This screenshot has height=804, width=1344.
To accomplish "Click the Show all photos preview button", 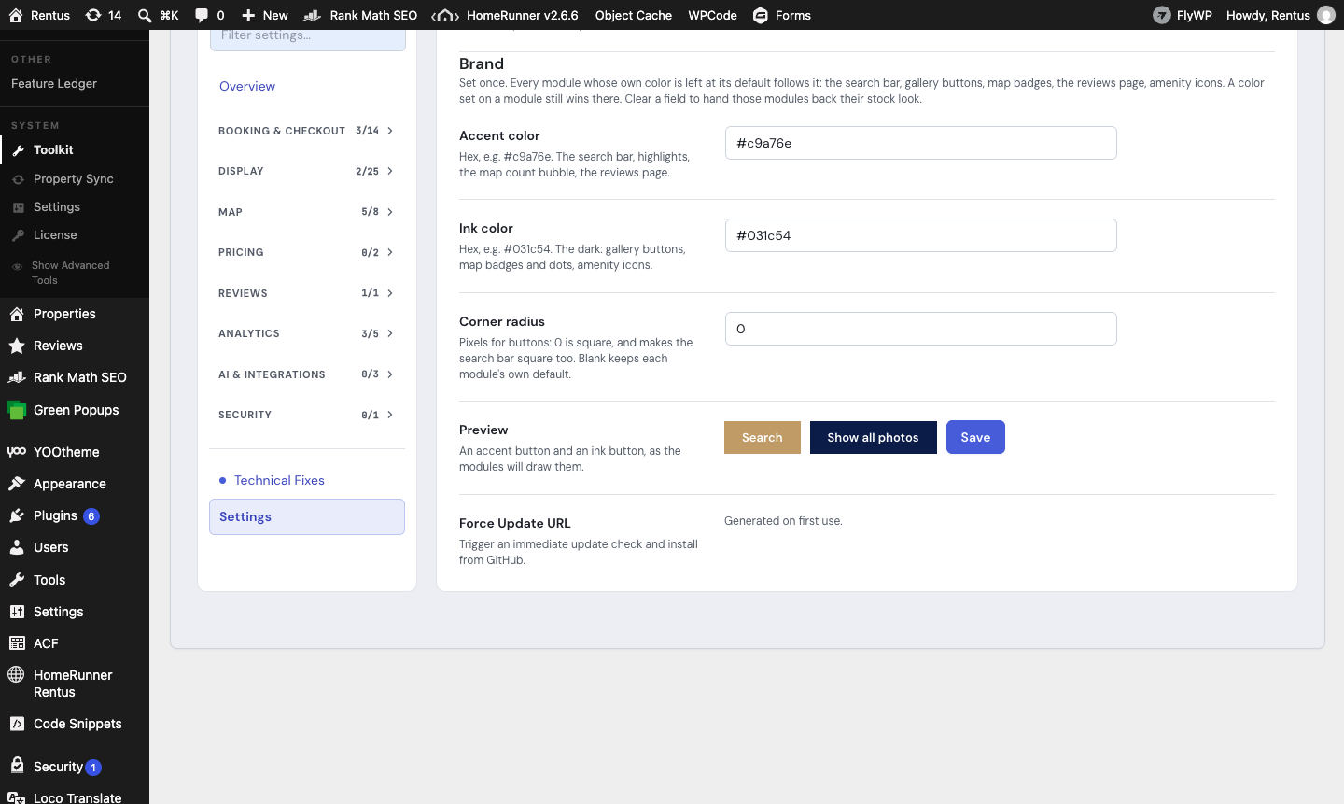I will [x=873, y=437].
